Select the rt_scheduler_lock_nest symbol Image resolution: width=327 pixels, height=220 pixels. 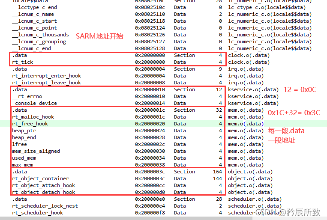45,206
